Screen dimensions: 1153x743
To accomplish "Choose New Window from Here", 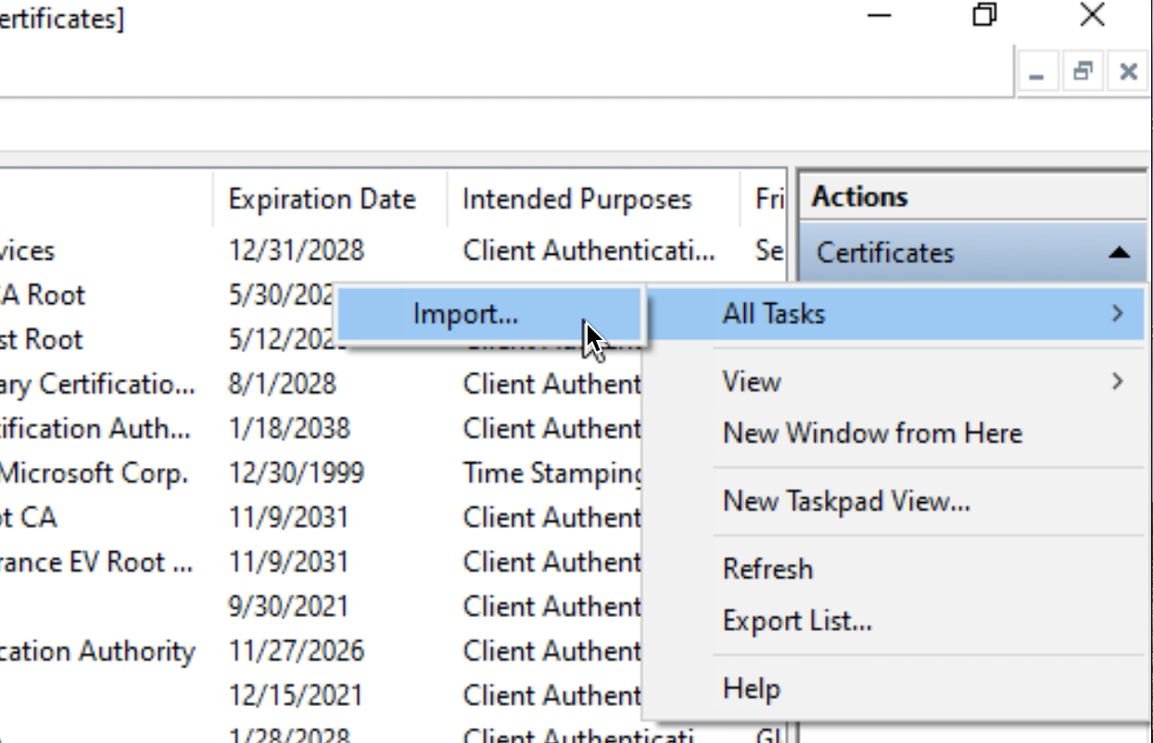I will pos(871,433).
